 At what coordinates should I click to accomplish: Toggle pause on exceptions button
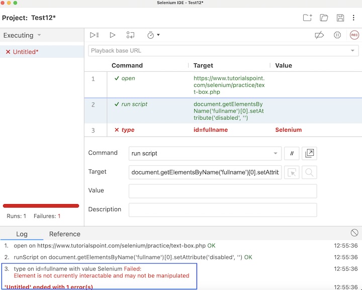[337, 35]
